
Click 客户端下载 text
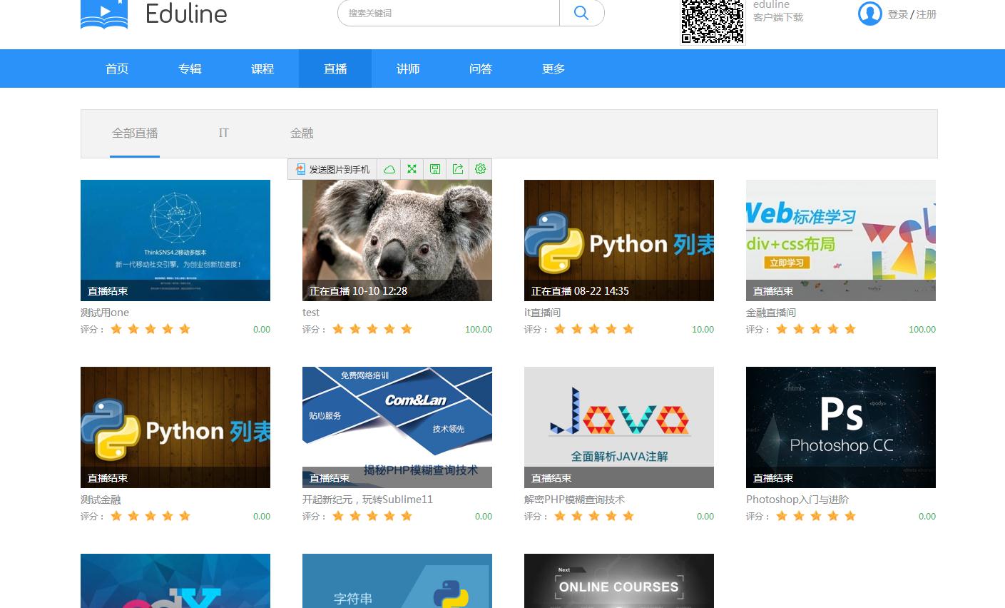coord(778,17)
